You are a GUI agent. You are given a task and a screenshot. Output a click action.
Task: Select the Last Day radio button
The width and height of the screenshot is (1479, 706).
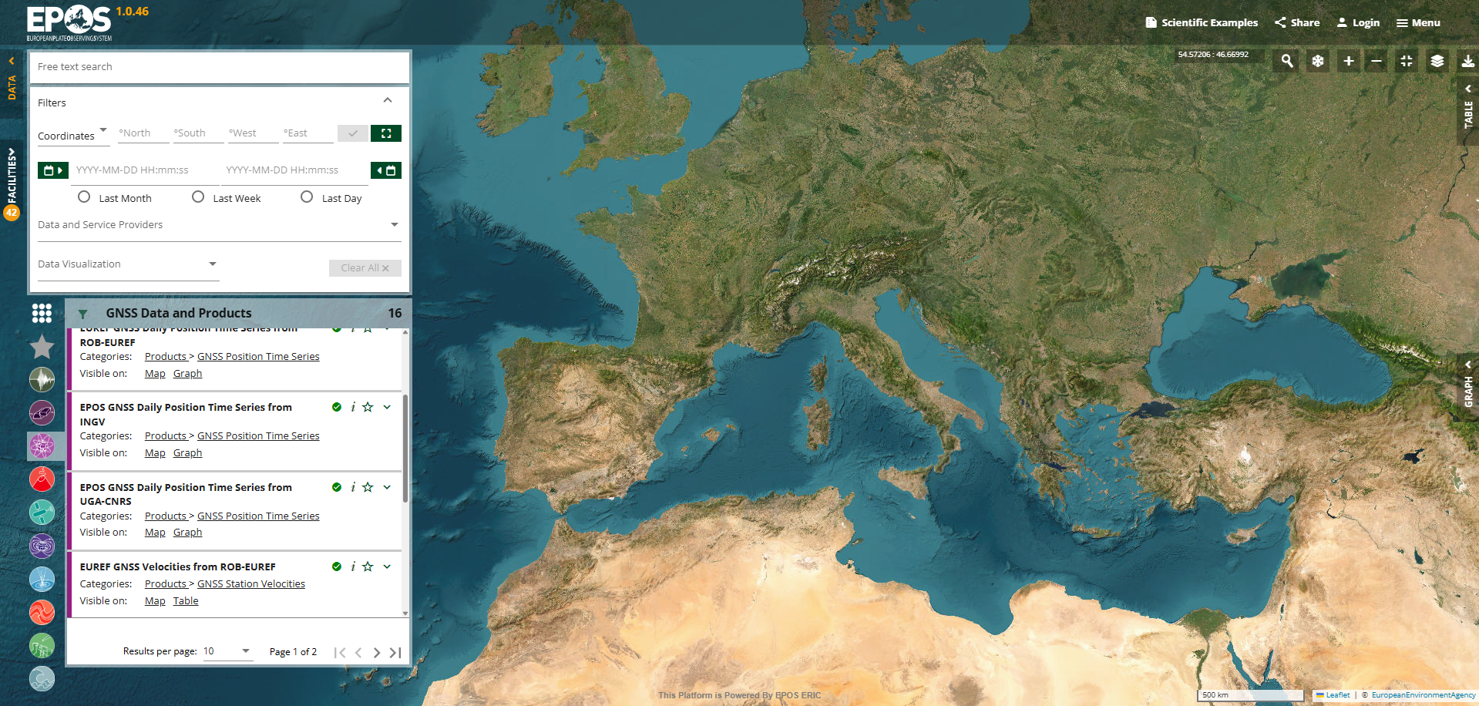(307, 197)
